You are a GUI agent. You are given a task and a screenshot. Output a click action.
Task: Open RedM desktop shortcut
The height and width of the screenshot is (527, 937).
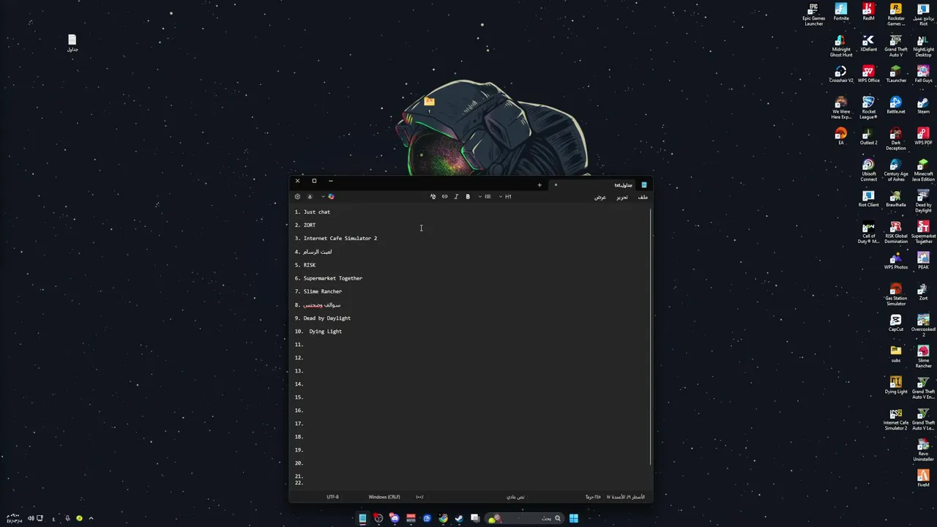coord(868,12)
